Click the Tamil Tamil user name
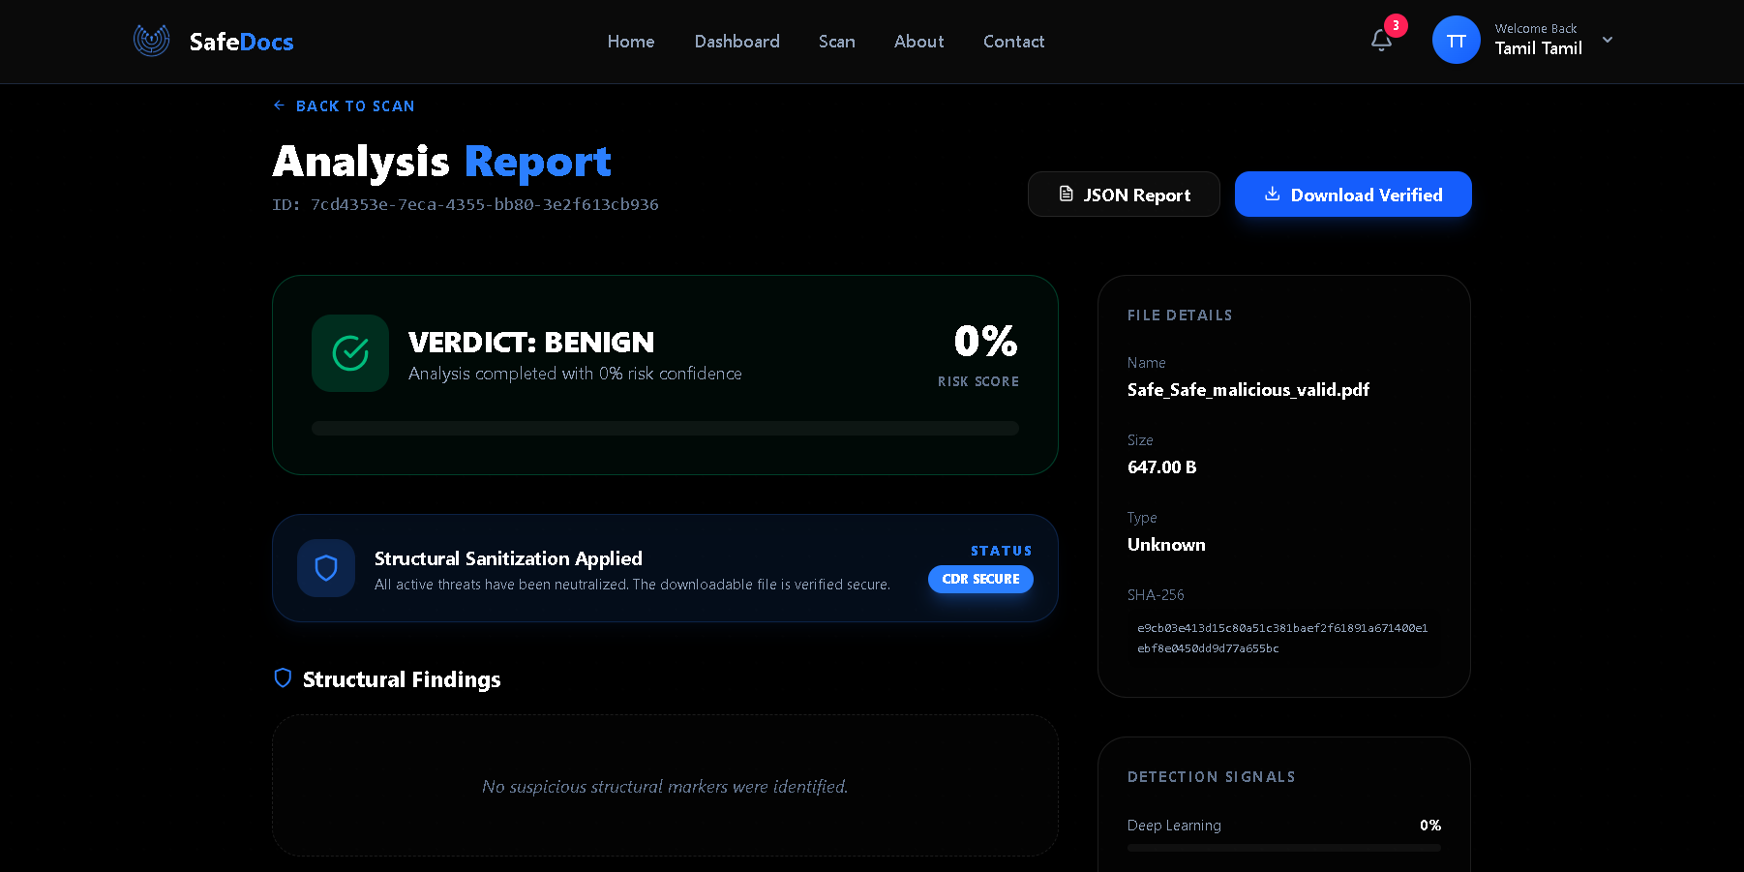The height and width of the screenshot is (872, 1744). pyautogui.click(x=1539, y=48)
